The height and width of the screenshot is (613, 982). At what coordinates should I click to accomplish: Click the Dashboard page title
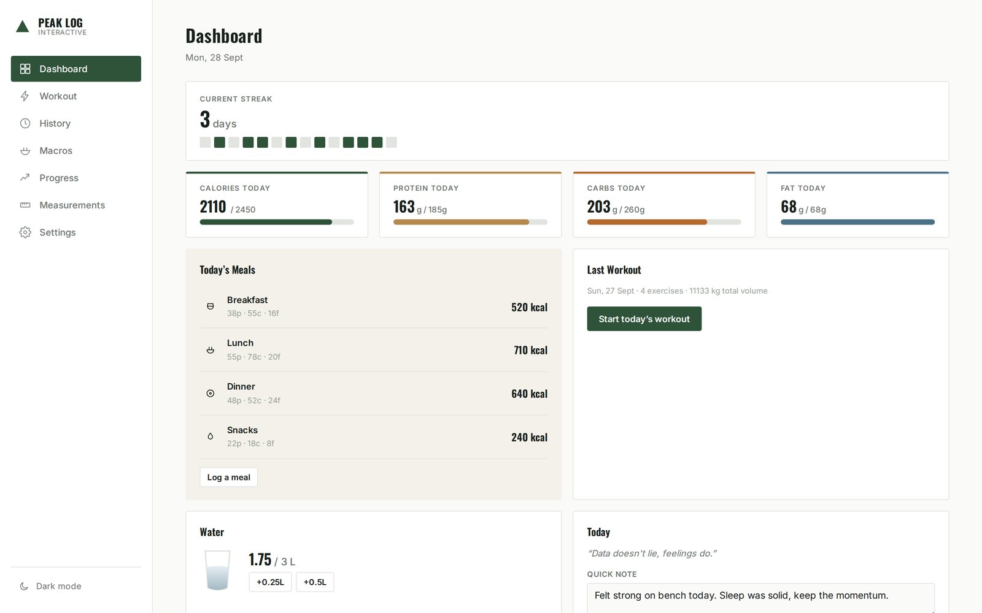pos(224,36)
